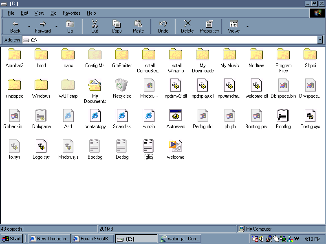Select the Program Files folder
This screenshot has height=244, width=326.
[283, 55]
